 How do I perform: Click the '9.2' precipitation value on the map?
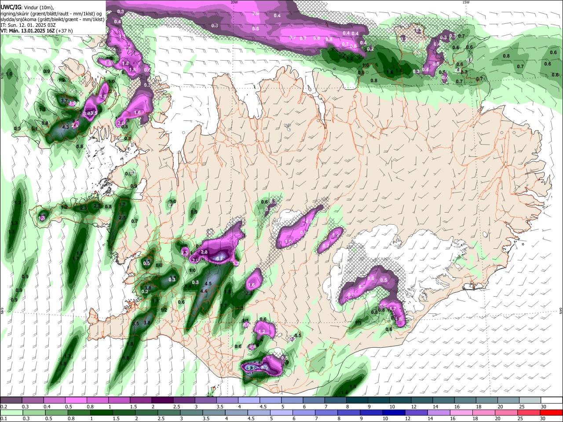(x=252, y=367)
